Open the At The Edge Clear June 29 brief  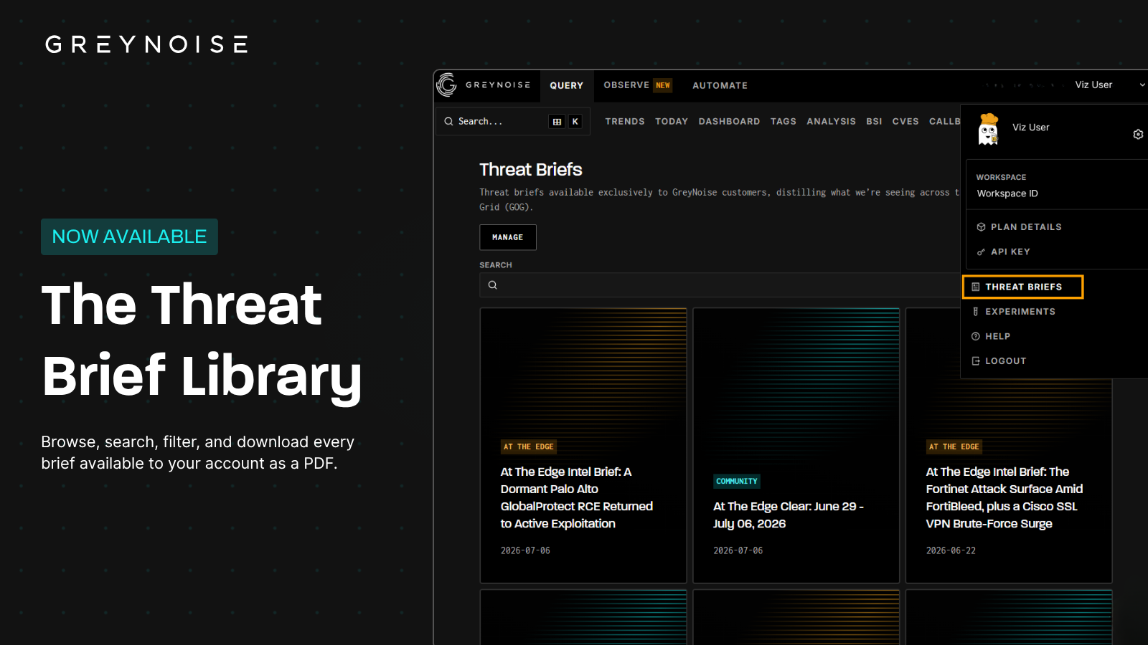click(x=789, y=515)
